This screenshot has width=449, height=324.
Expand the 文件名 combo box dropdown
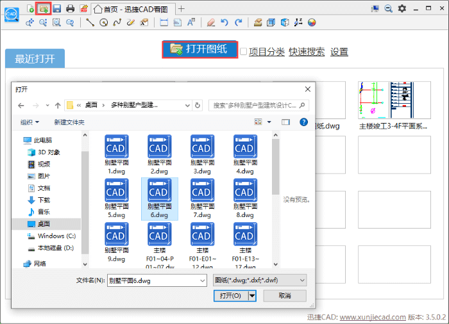click(x=203, y=281)
